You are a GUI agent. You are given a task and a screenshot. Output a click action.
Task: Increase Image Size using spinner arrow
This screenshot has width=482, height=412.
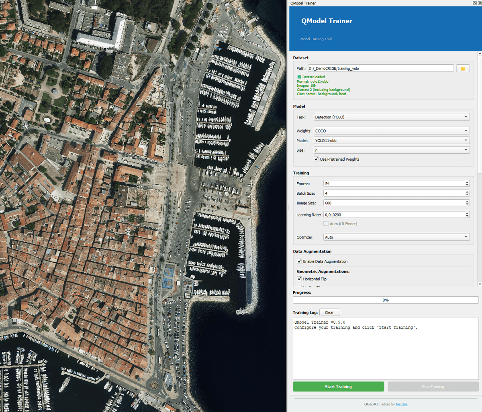[x=467, y=201]
